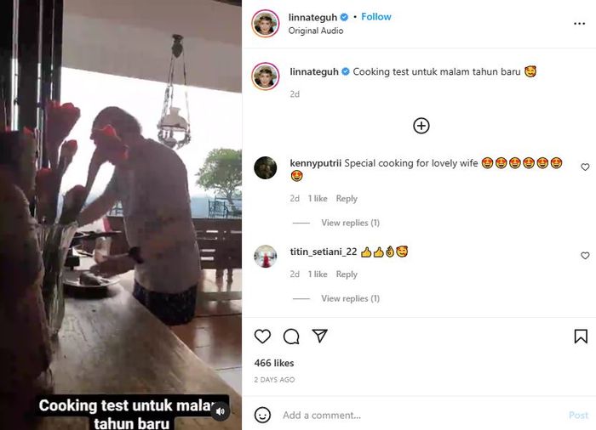Reply to titin_setiani_22's comment
Screen dimensions: 596x430
(347, 274)
